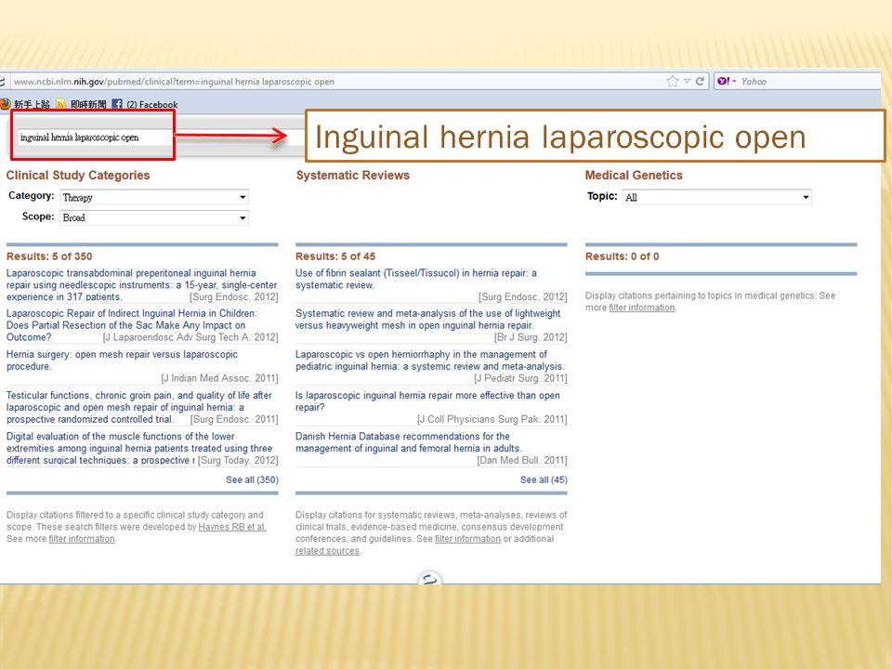
Task: Click Results: 5 of 350 text
Action: coord(49,256)
